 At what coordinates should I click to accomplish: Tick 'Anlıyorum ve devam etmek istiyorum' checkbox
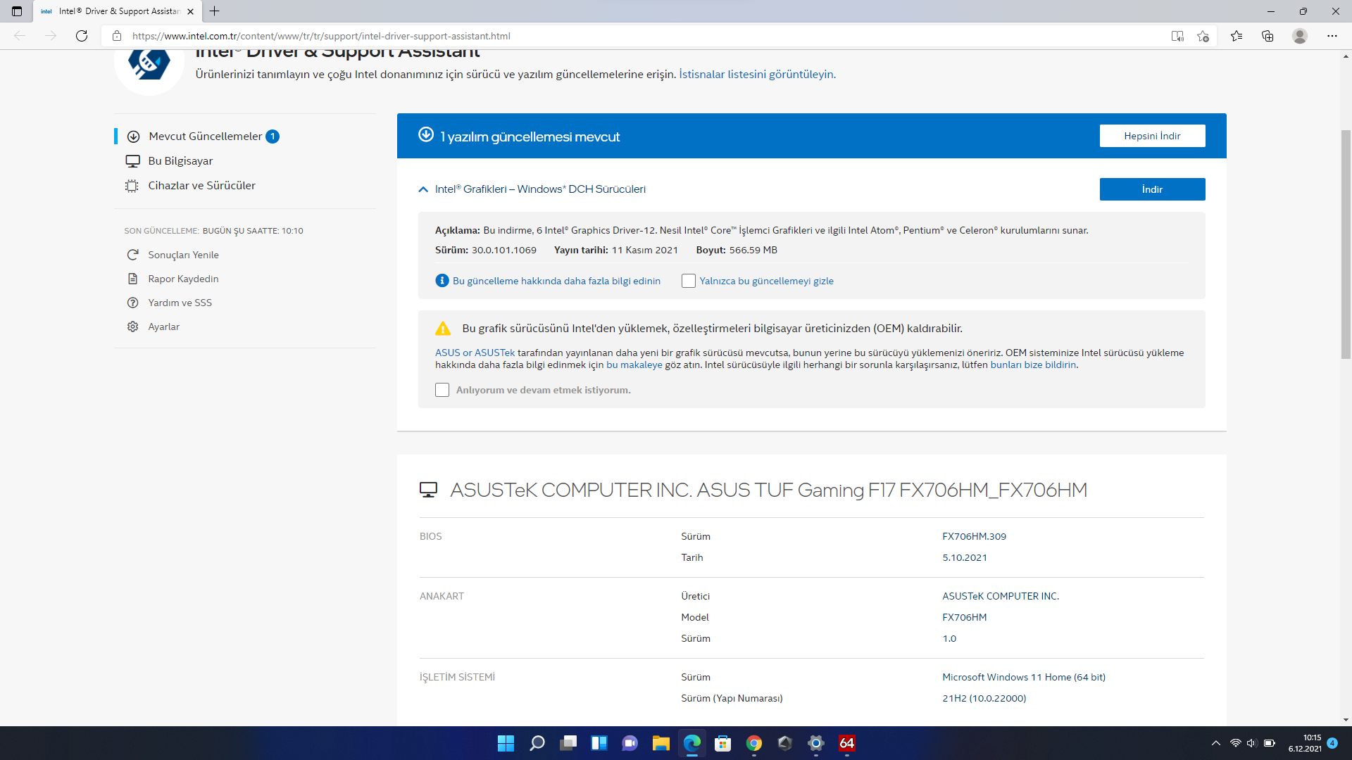442,390
